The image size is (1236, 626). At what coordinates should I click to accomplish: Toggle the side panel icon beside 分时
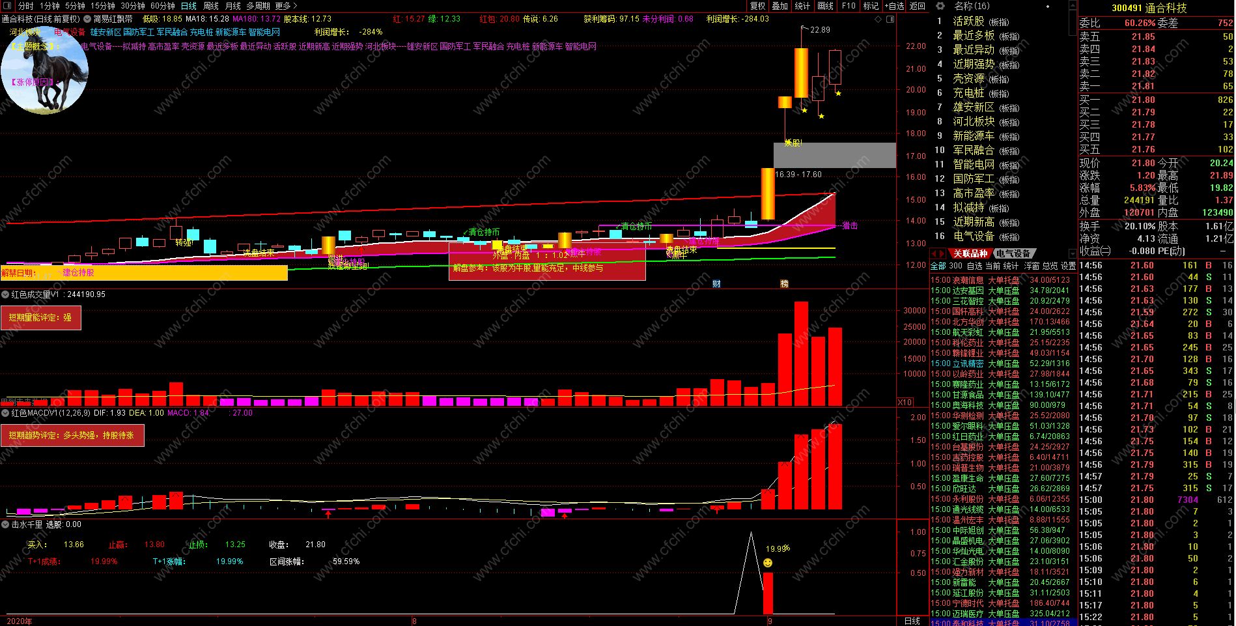(6, 6)
